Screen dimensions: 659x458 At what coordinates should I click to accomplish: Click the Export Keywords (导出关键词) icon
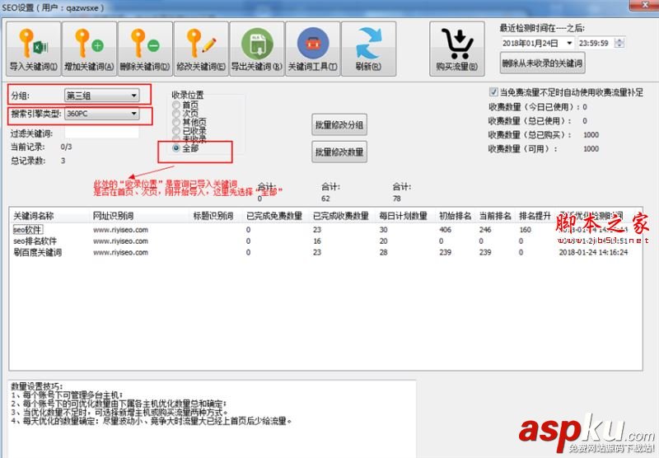(257, 49)
